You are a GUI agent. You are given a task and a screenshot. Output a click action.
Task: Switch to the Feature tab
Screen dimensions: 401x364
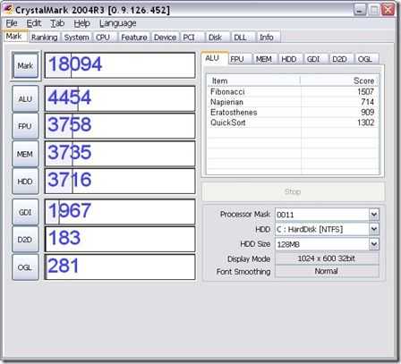134,38
